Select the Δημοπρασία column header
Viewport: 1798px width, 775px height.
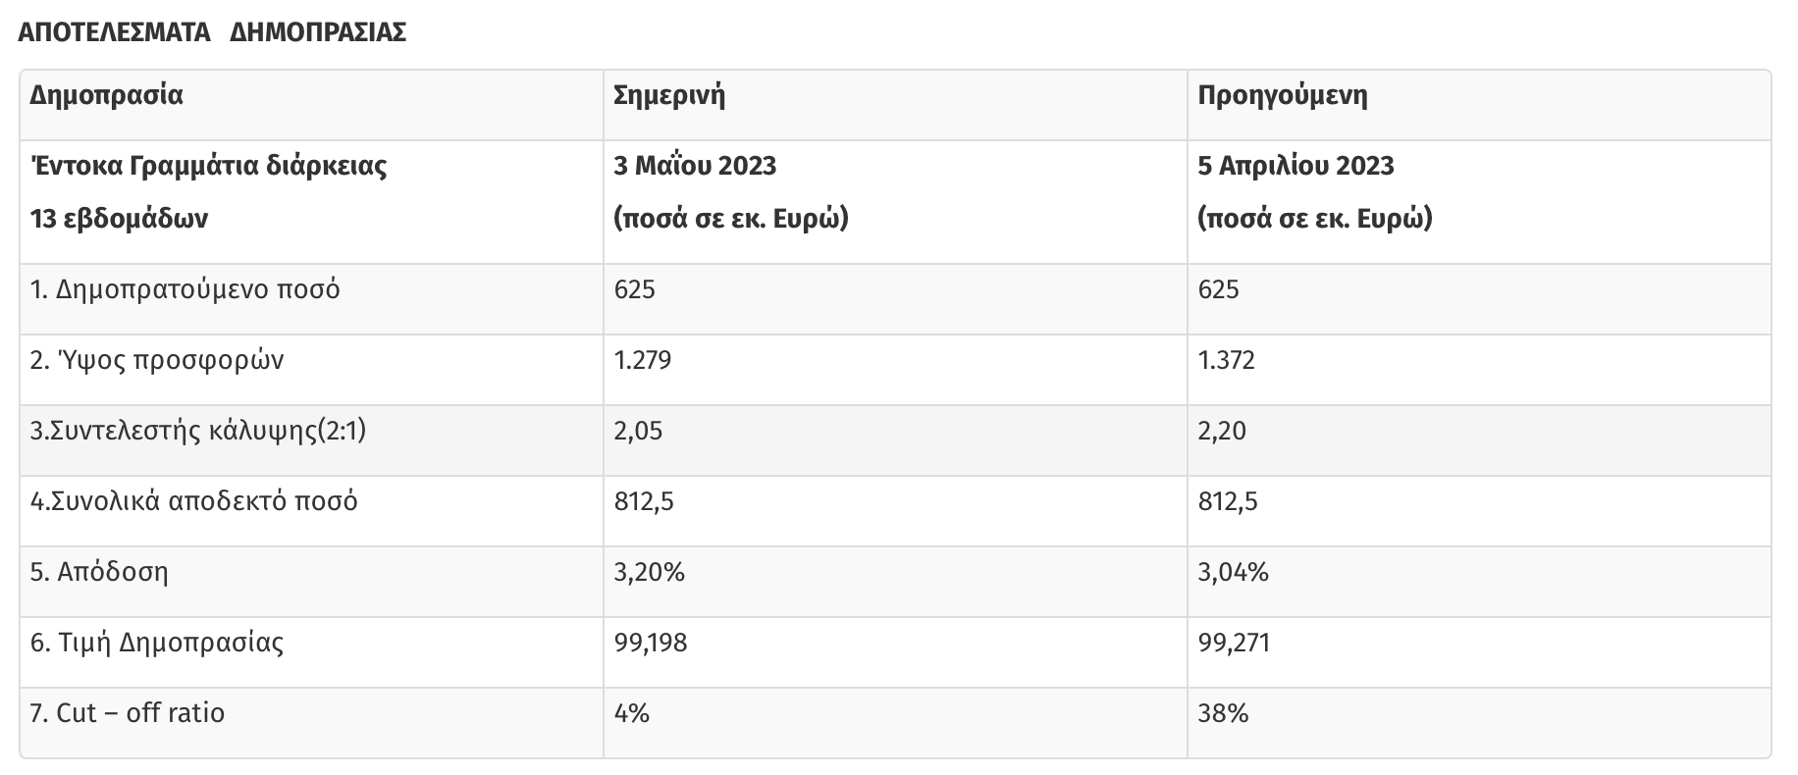(x=106, y=96)
